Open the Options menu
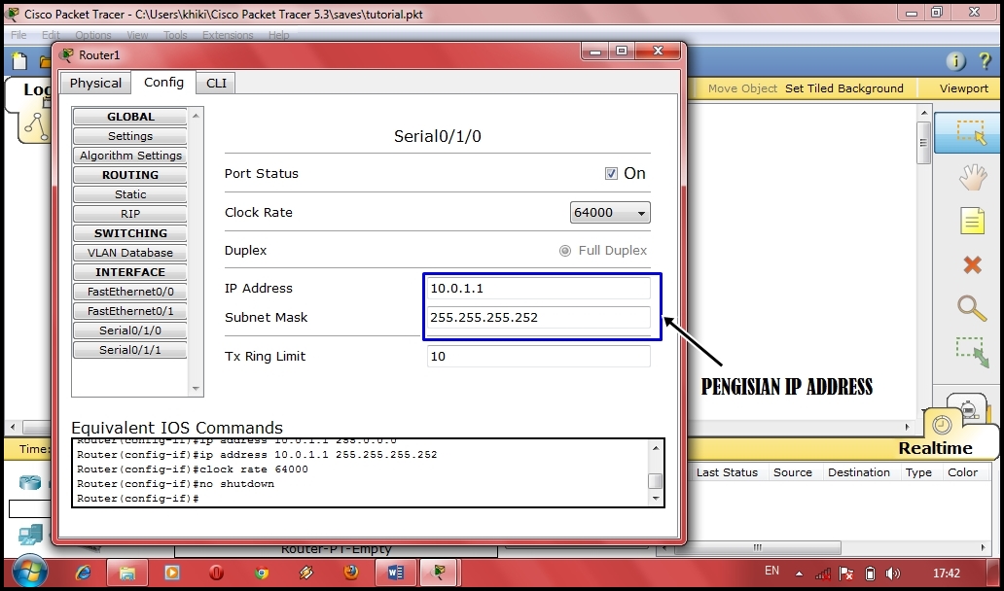This screenshot has width=1004, height=591. (x=92, y=35)
